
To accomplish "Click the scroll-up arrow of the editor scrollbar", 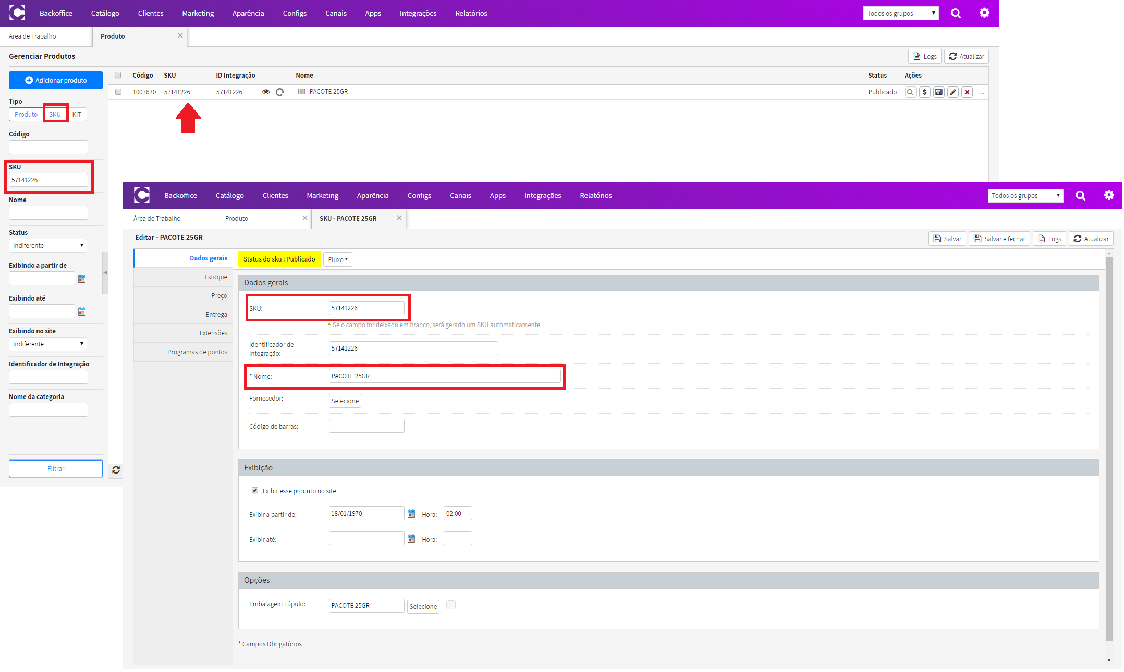I will click(x=1109, y=253).
